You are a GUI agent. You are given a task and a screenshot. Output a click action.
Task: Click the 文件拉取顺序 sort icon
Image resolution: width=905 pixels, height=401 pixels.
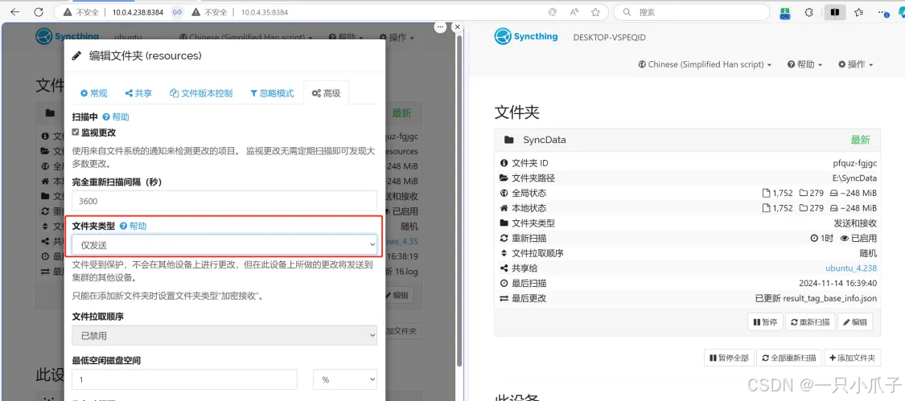pos(504,253)
